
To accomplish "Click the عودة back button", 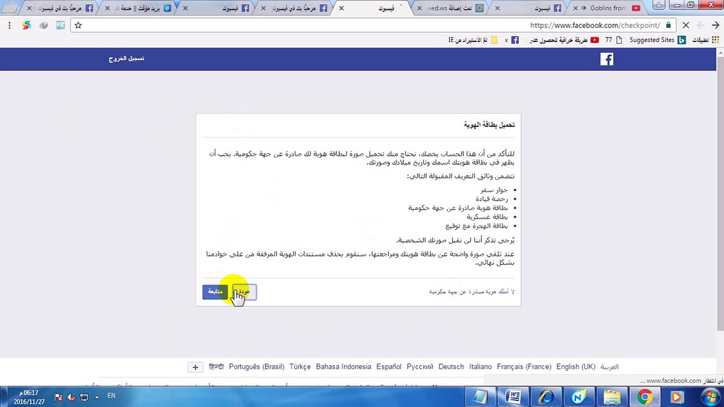I will [245, 292].
